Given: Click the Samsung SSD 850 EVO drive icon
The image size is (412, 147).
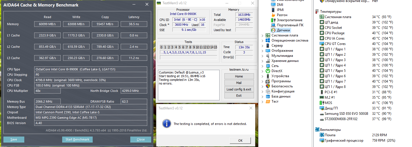Looking at the screenshot, I should [x=322, y=114].
